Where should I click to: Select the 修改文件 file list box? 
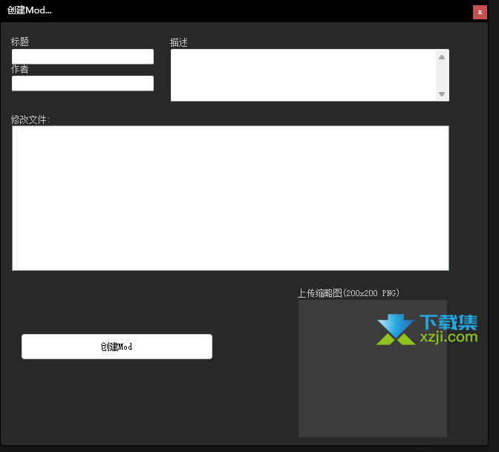click(230, 198)
